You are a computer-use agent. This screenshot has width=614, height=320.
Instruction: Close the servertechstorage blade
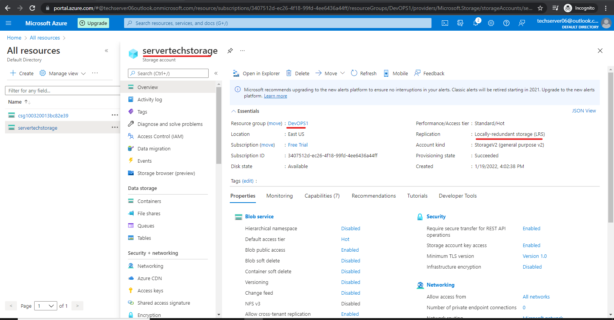pos(600,51)
